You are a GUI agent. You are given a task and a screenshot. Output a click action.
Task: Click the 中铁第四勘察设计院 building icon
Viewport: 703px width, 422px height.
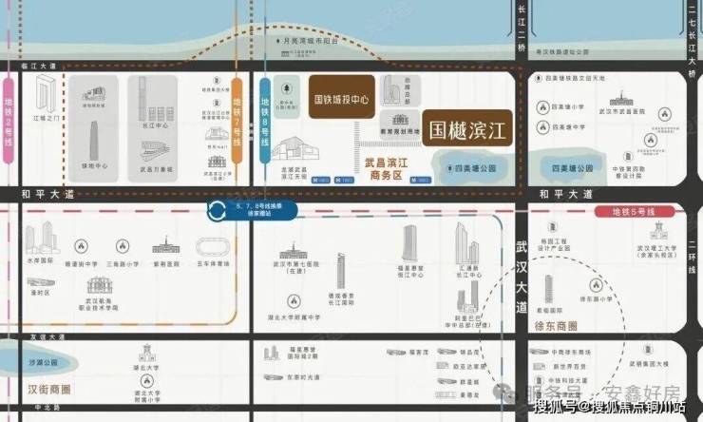point(628,157)
